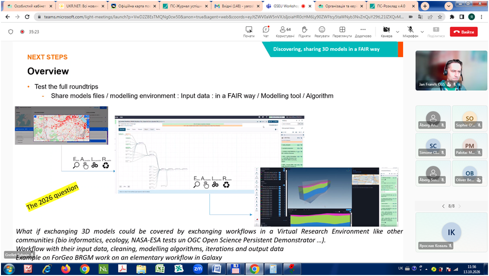Switch to UKR.NET browser tab

[x=82, y=6]
